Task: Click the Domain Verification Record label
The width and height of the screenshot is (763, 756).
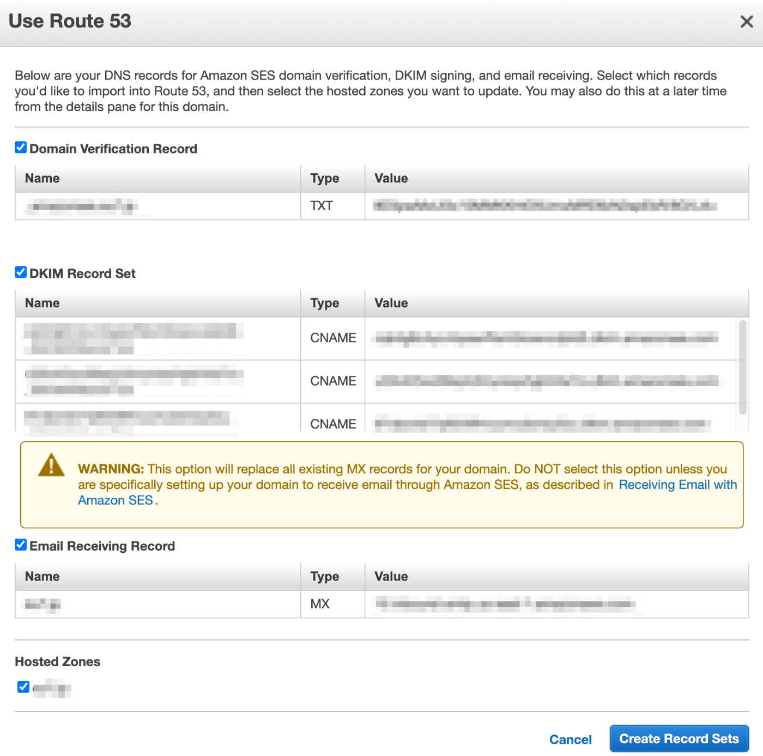Action: 113,149
